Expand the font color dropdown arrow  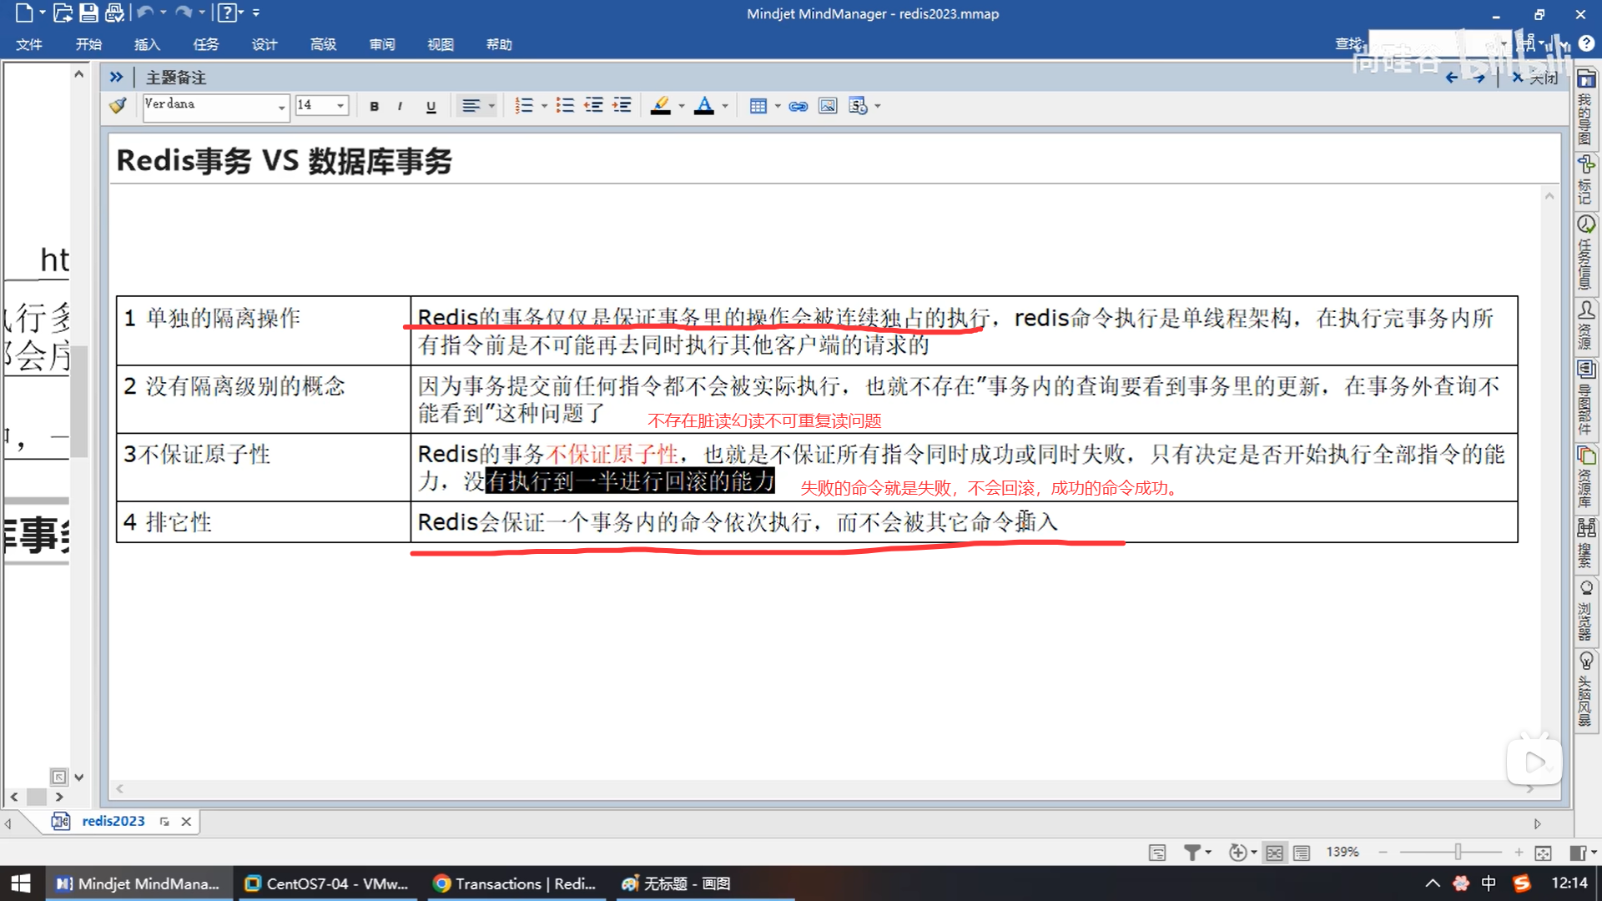point(725,106)
